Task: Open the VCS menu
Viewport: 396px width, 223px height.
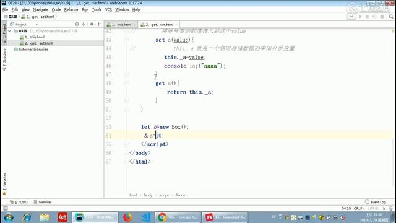Action: click(x=108, y=10)
